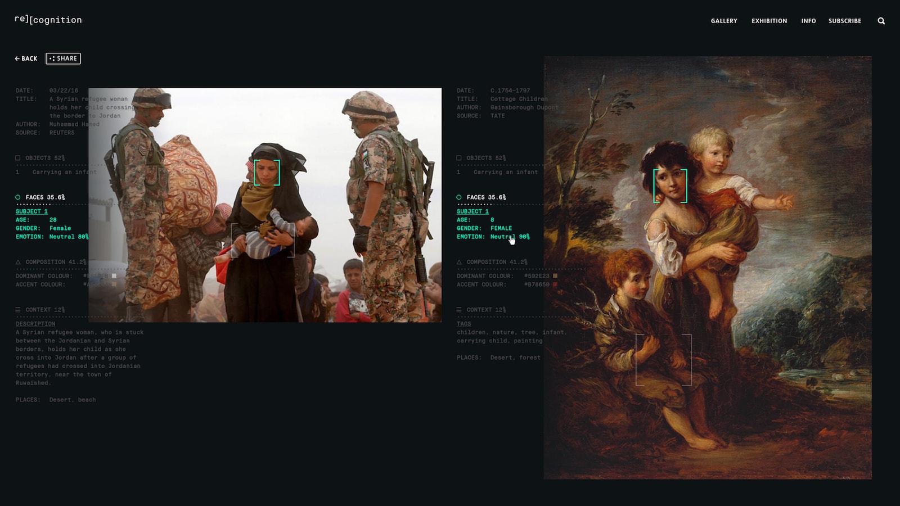Viewport: 900px width, 506px height.
Task: Expand the Objects 52% section in the painting panel
Action: (459, 158)
